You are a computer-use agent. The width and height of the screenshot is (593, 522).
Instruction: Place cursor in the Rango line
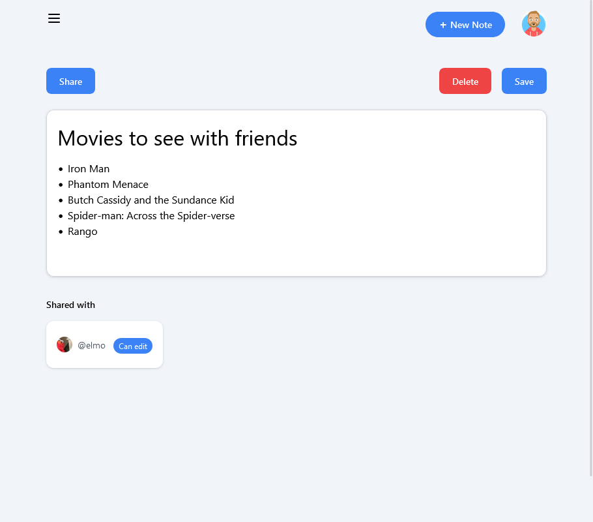(83, 232)
